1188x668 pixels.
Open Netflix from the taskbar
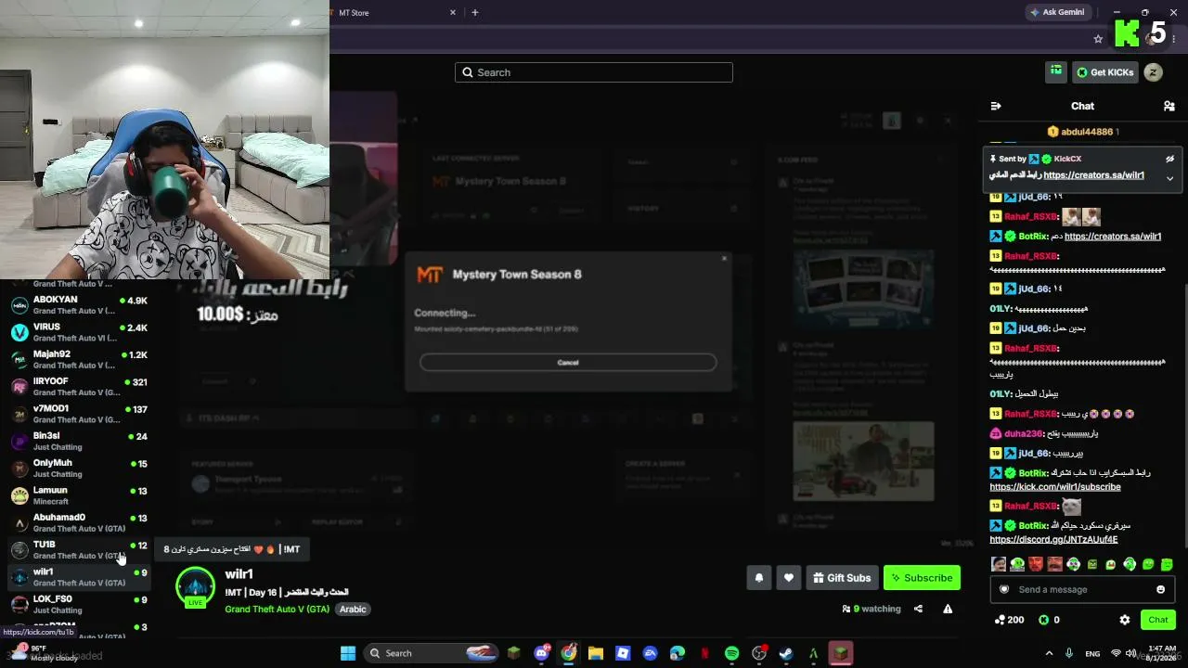pyautogui.click(x=704, y=653)
